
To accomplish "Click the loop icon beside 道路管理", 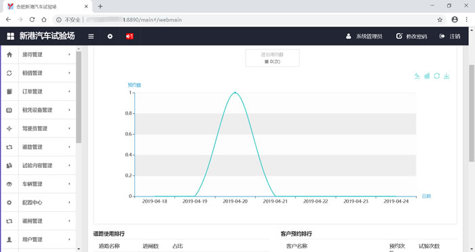I will pos(9,147).
